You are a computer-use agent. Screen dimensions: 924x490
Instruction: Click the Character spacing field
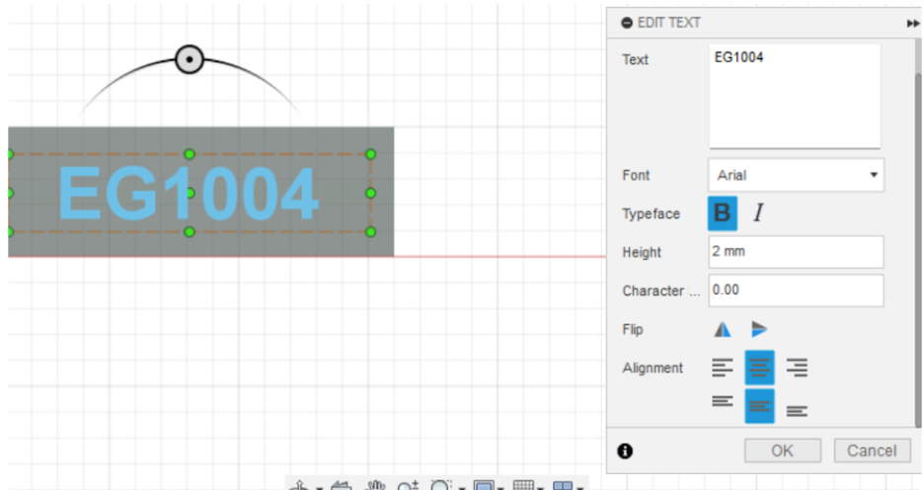pos(796,290)
